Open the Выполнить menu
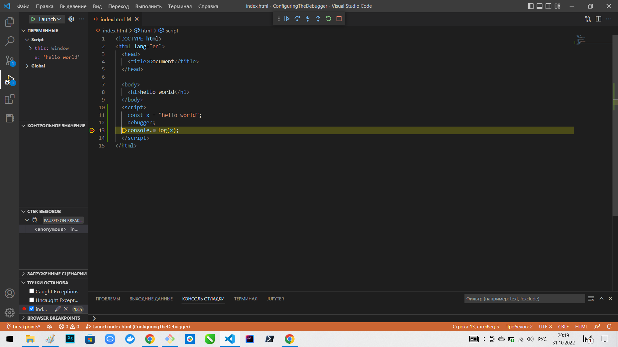Screen dimensions: 618x347 click(148, 6)
